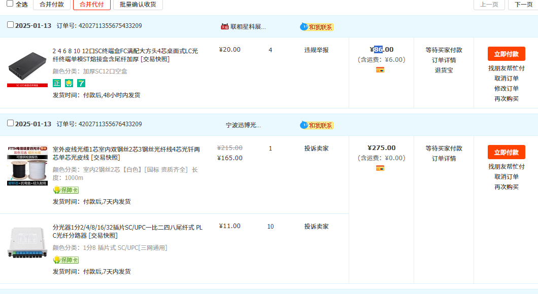Click the green 正 badge icon
Image resolution: width=538 pixels, height=294 pixels.
pyautogui.click(x=57, y=83)
